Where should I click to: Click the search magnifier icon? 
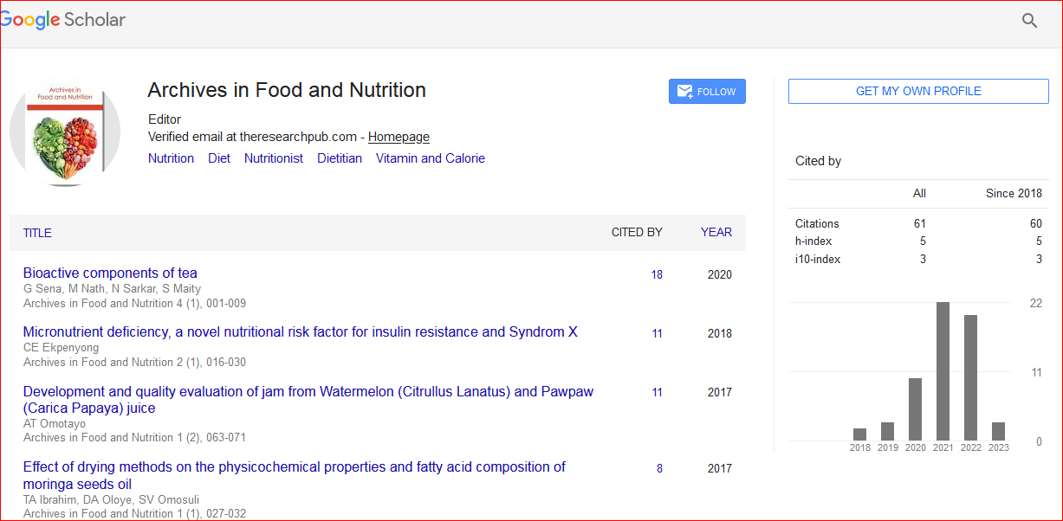click(1029, 21)
